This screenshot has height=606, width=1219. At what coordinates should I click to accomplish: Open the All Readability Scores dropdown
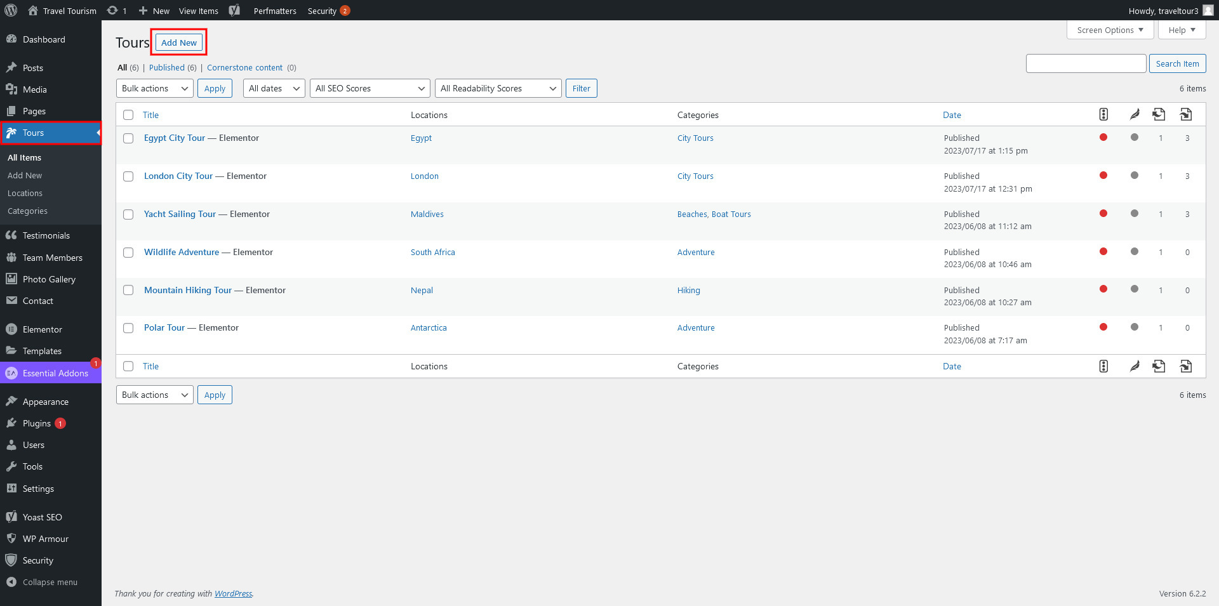click(x=498, y=88)
